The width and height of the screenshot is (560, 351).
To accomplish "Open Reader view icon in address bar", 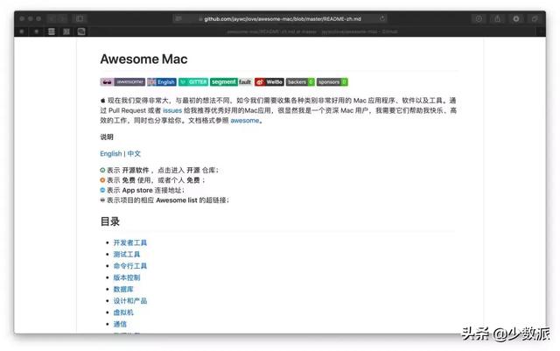I will click(178, 18).
